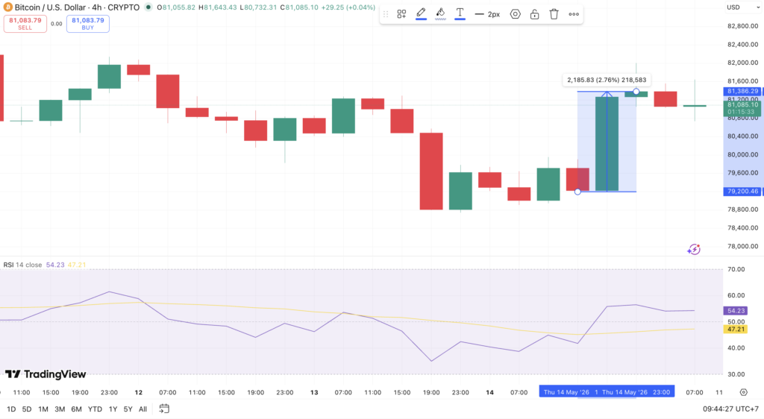The height and width of the screenshot is (419, 764).
Task: Open drawing settings hexagon icon
Action: pos(515,14)
